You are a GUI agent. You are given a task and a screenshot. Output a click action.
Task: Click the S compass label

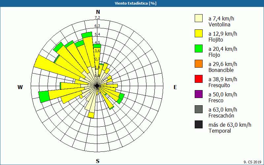click(98, 161)
